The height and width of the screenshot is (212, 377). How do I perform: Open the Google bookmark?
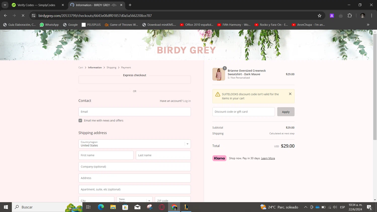70,25
